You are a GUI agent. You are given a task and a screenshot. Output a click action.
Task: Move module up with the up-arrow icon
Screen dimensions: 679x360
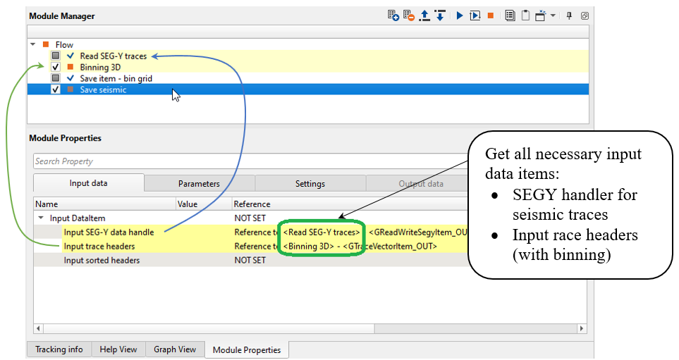pos(424,15)
